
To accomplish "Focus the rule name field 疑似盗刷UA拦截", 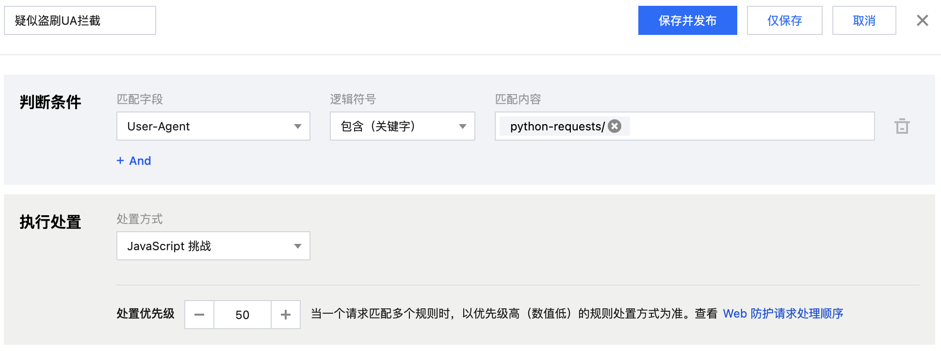I will point(80,20).
